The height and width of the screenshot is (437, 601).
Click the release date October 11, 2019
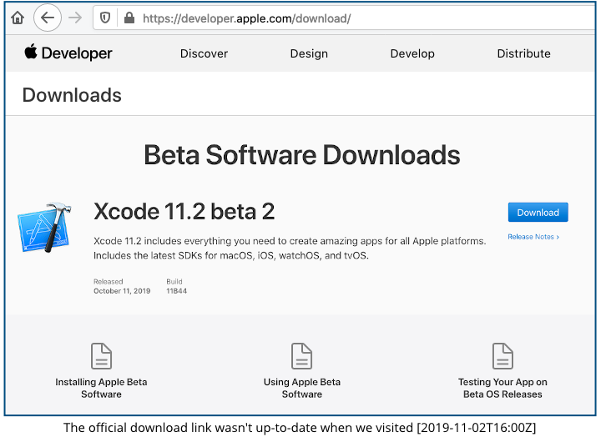tap(122, 291)
